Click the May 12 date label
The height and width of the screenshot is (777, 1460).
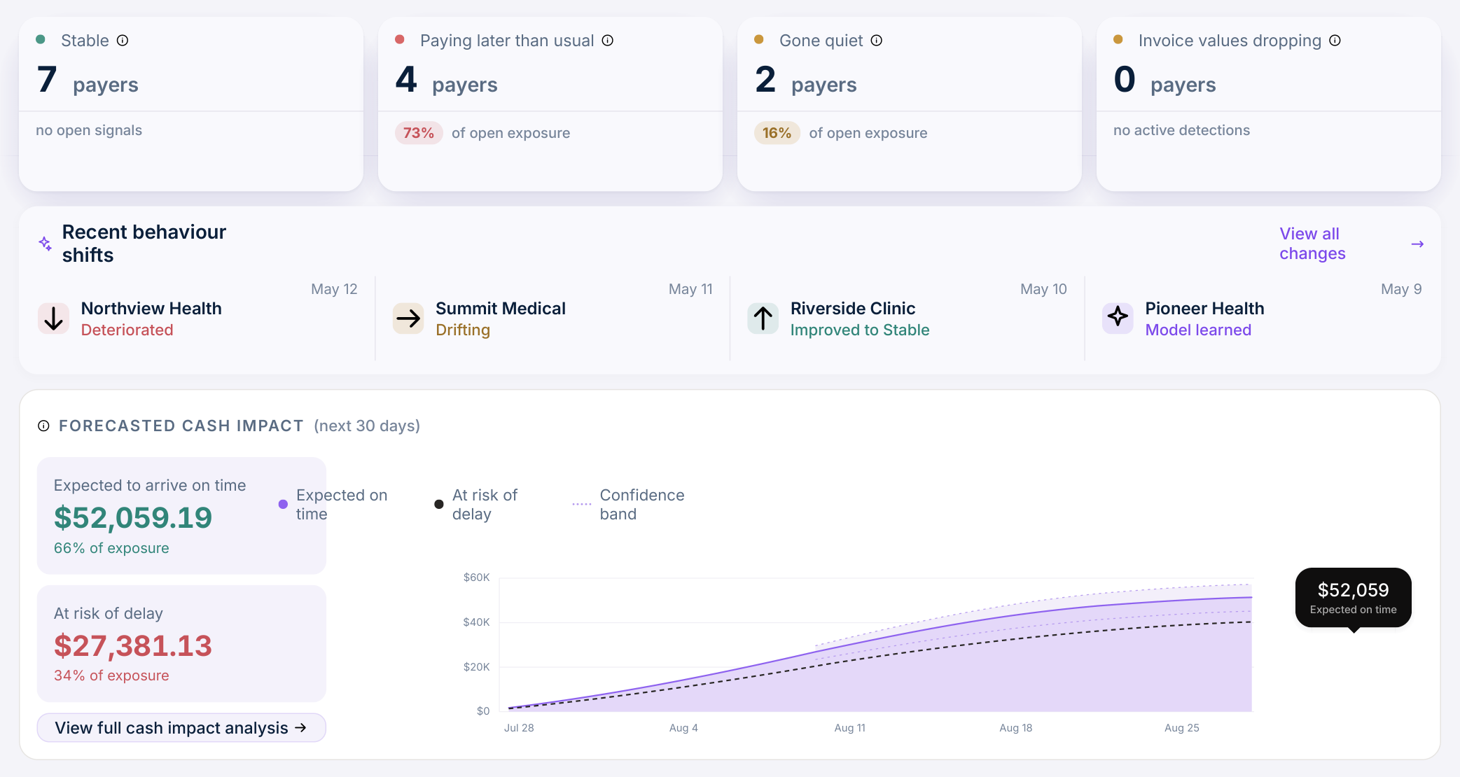(334, 289)
